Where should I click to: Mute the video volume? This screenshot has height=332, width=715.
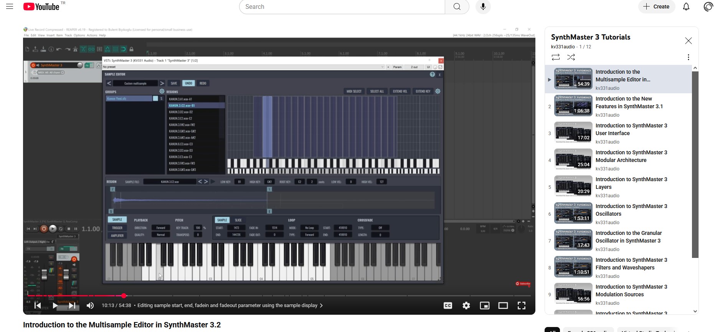[x=90, y=306]
